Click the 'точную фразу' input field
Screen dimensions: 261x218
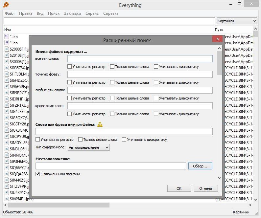point(140,74)
